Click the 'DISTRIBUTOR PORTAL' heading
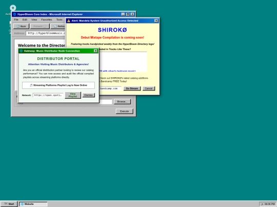This screenshot has height=207, width=277. 58,59
